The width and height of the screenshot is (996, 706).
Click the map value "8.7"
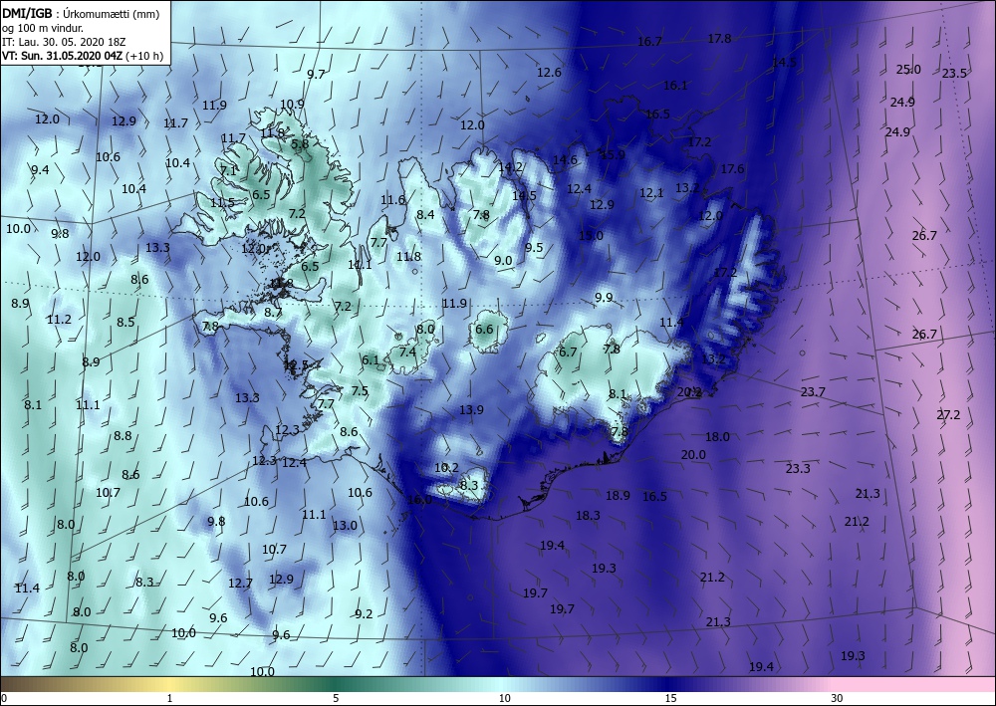(273, 312)
